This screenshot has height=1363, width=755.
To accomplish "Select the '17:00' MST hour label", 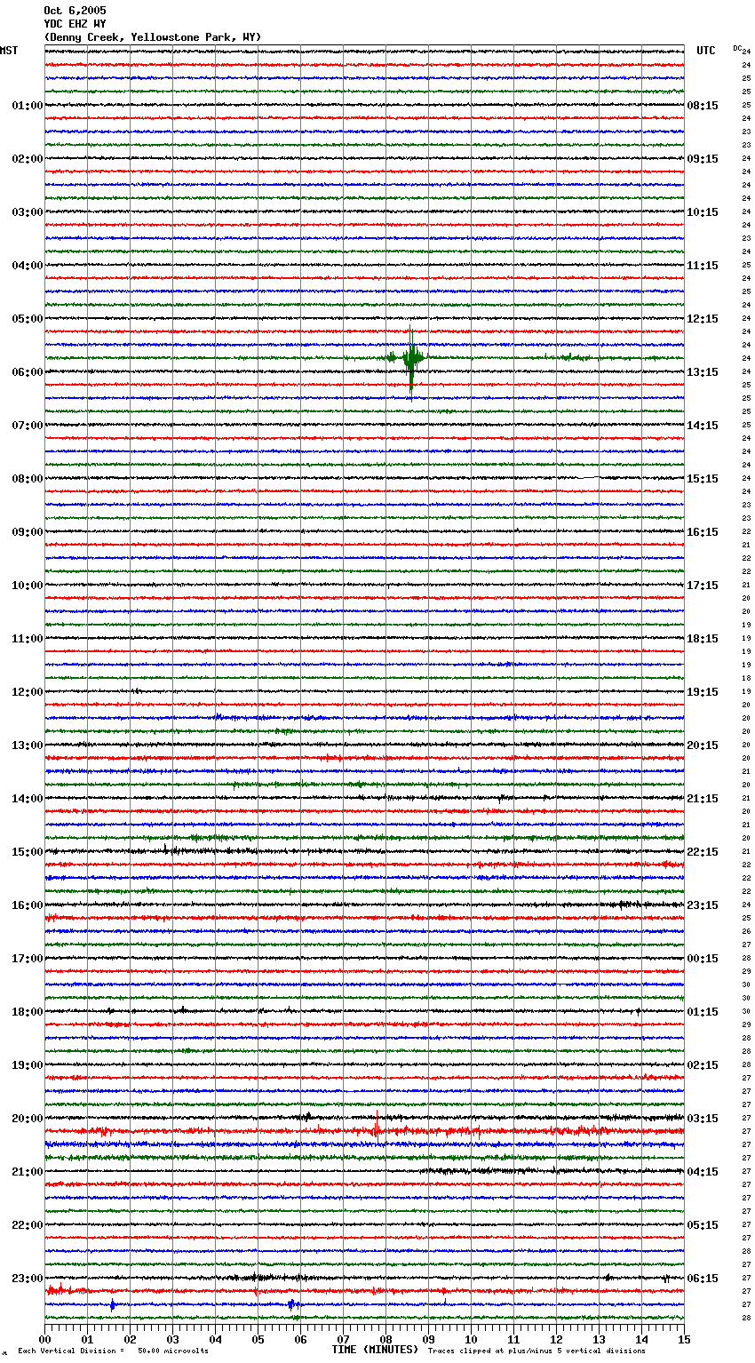I will tap(28, 959).
